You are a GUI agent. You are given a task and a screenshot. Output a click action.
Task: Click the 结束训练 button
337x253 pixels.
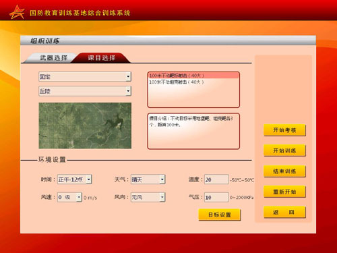coord(284,171)
